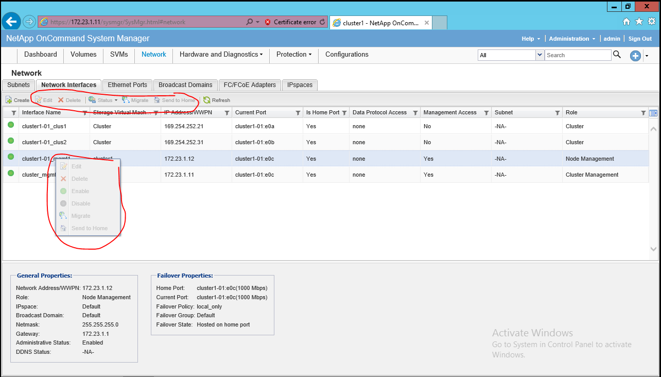Click the search magnifier icon
The height and width of the screenshot is (377, 661).
[x=617, y=55]
